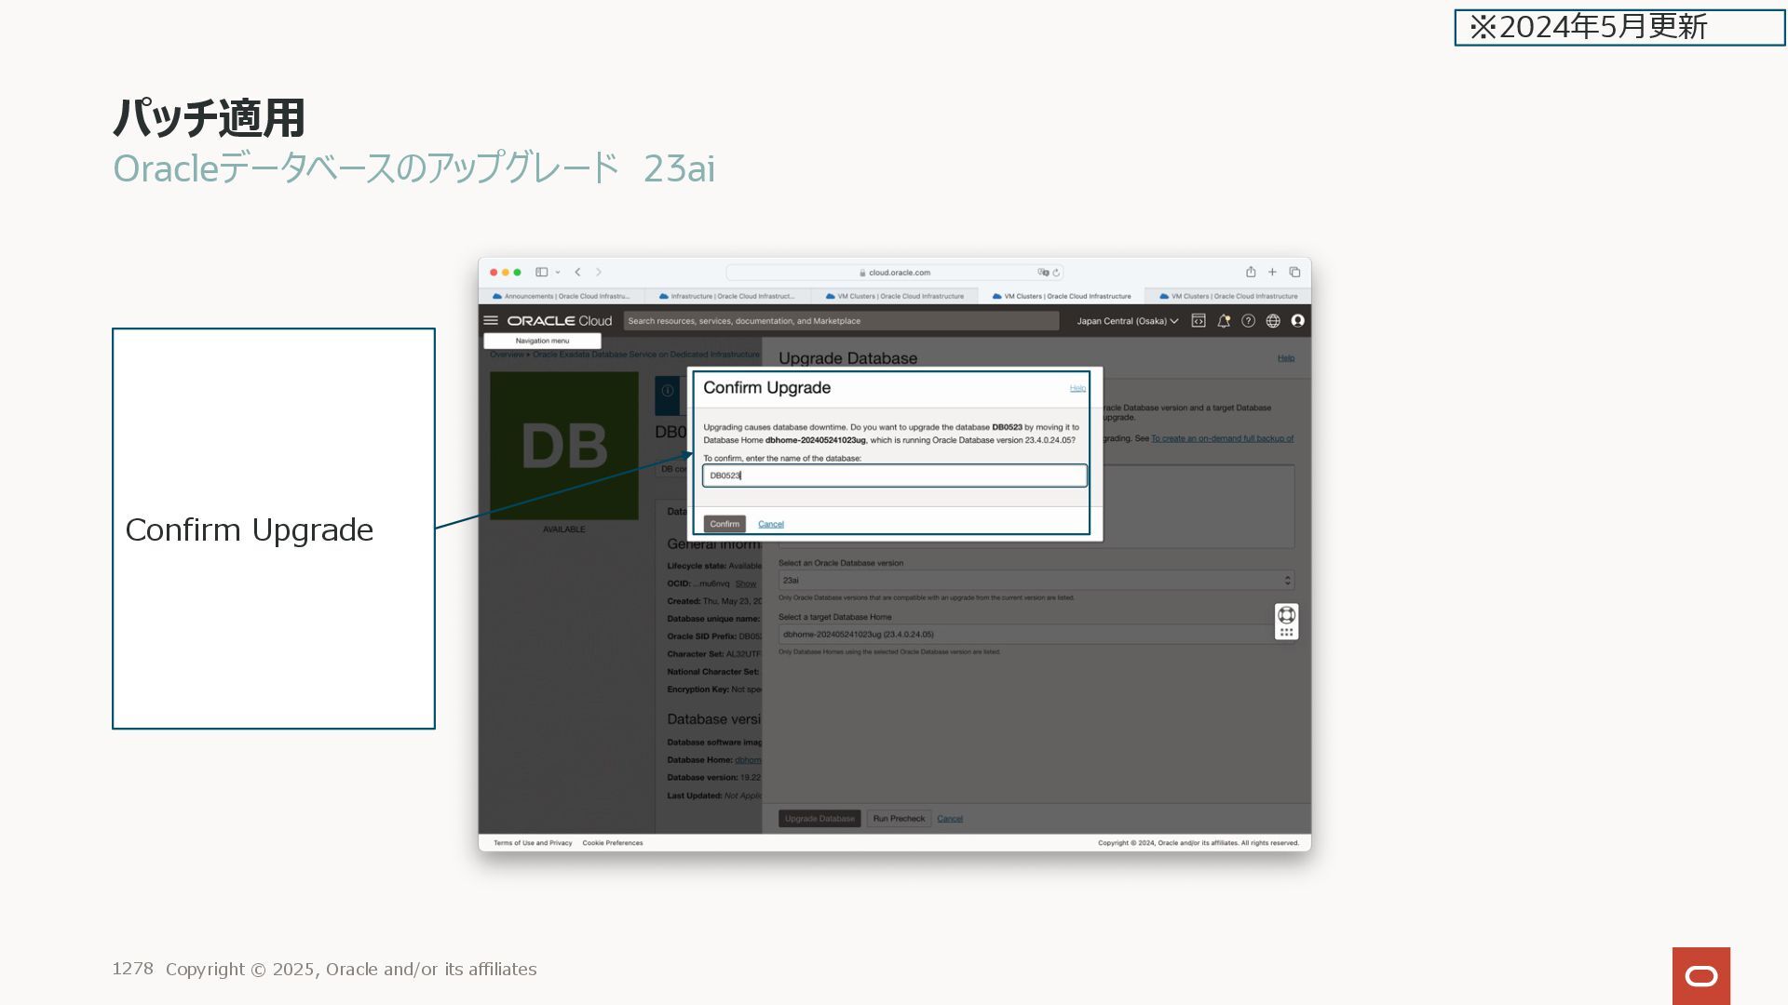The height and width of the screenshot is (1005, 1788).
Task: Click the database name confirmation field
Action: [894, 476]
